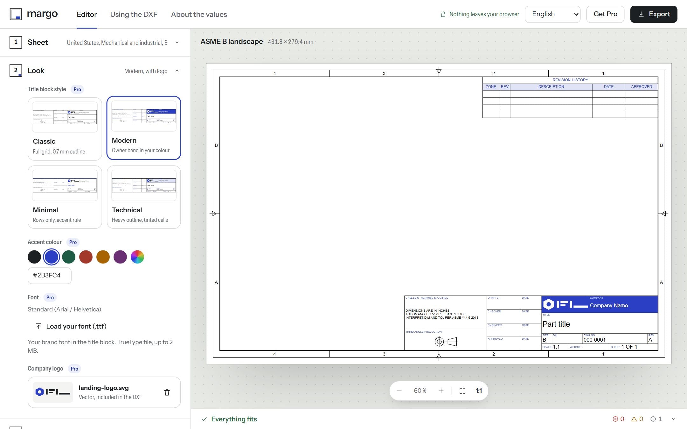Click the margo logo icon

click(16, 14)
